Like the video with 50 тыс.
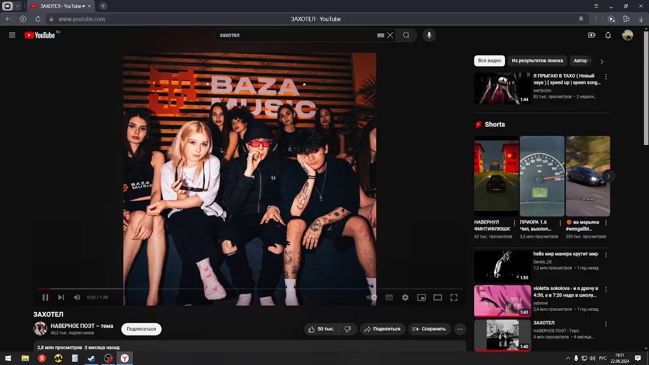Image resolution: width=649 pixels, height=365 pixels. [x=321, y=329]
